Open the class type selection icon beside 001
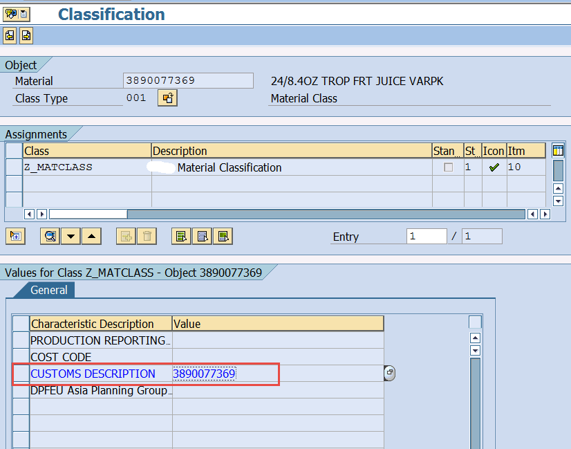 coord(166,98)
